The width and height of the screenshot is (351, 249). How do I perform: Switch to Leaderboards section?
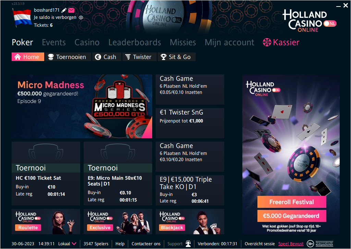tap(134, 42)
